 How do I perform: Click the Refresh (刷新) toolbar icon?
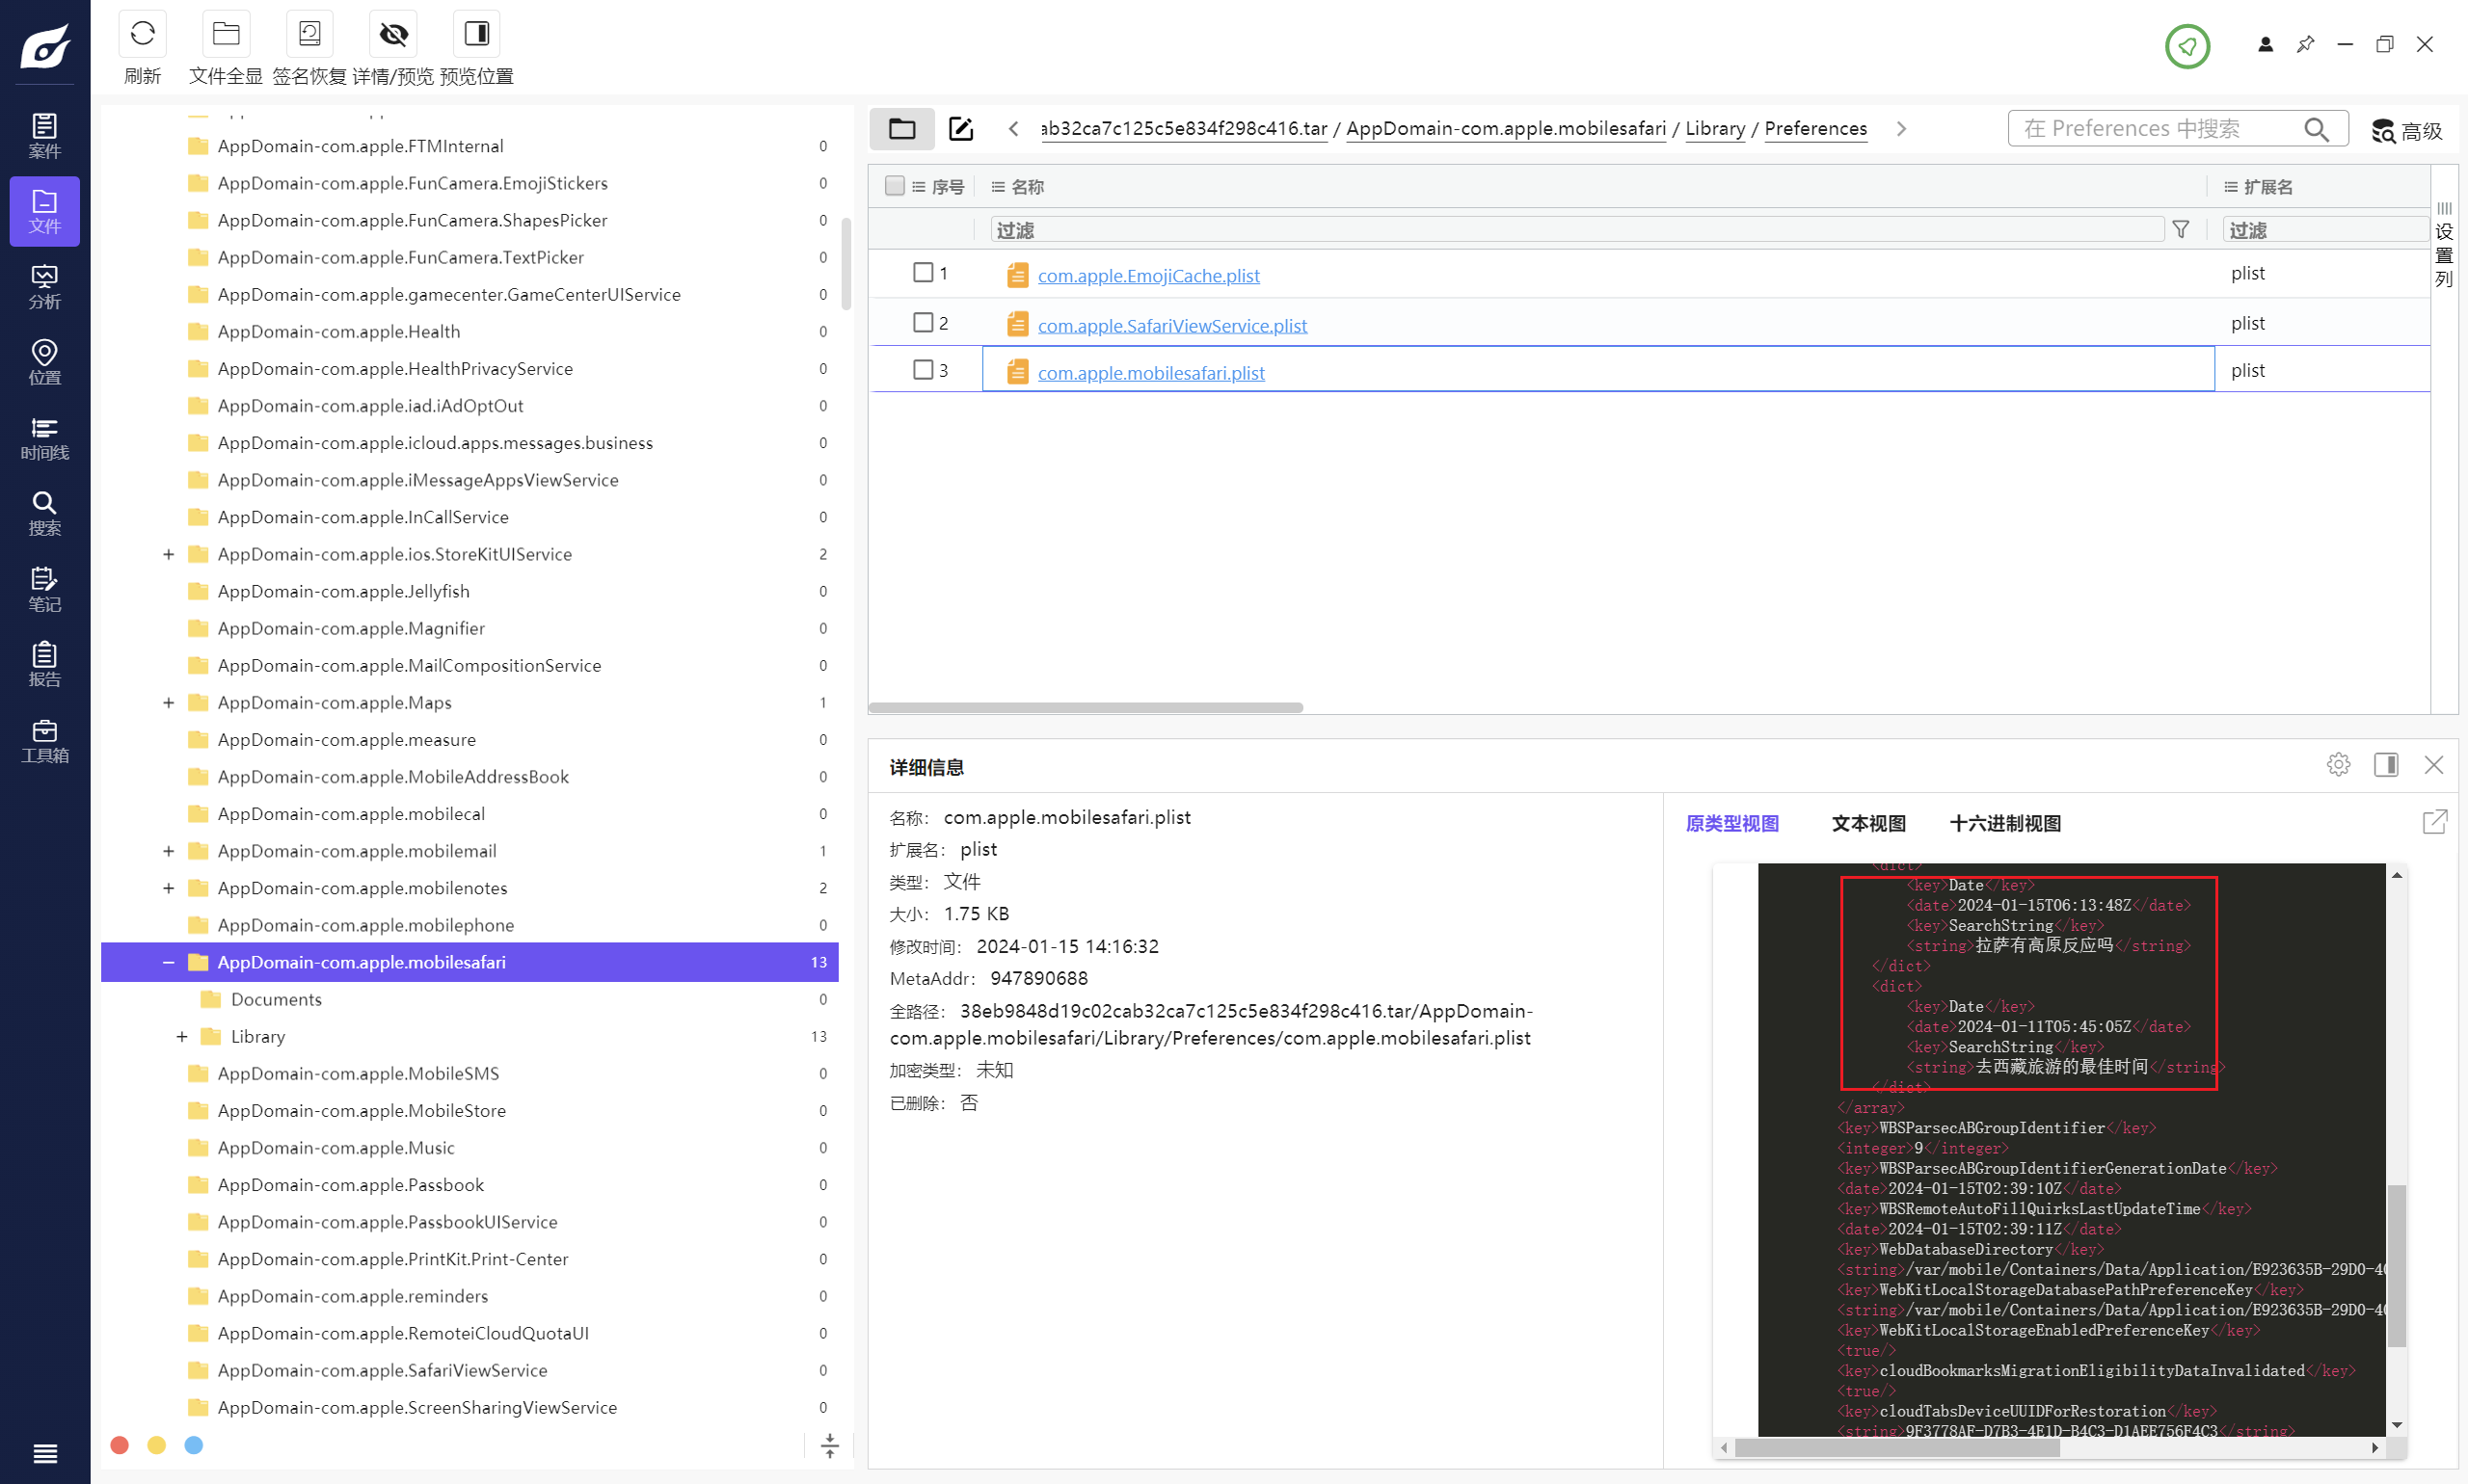click(x=142, y=34)
